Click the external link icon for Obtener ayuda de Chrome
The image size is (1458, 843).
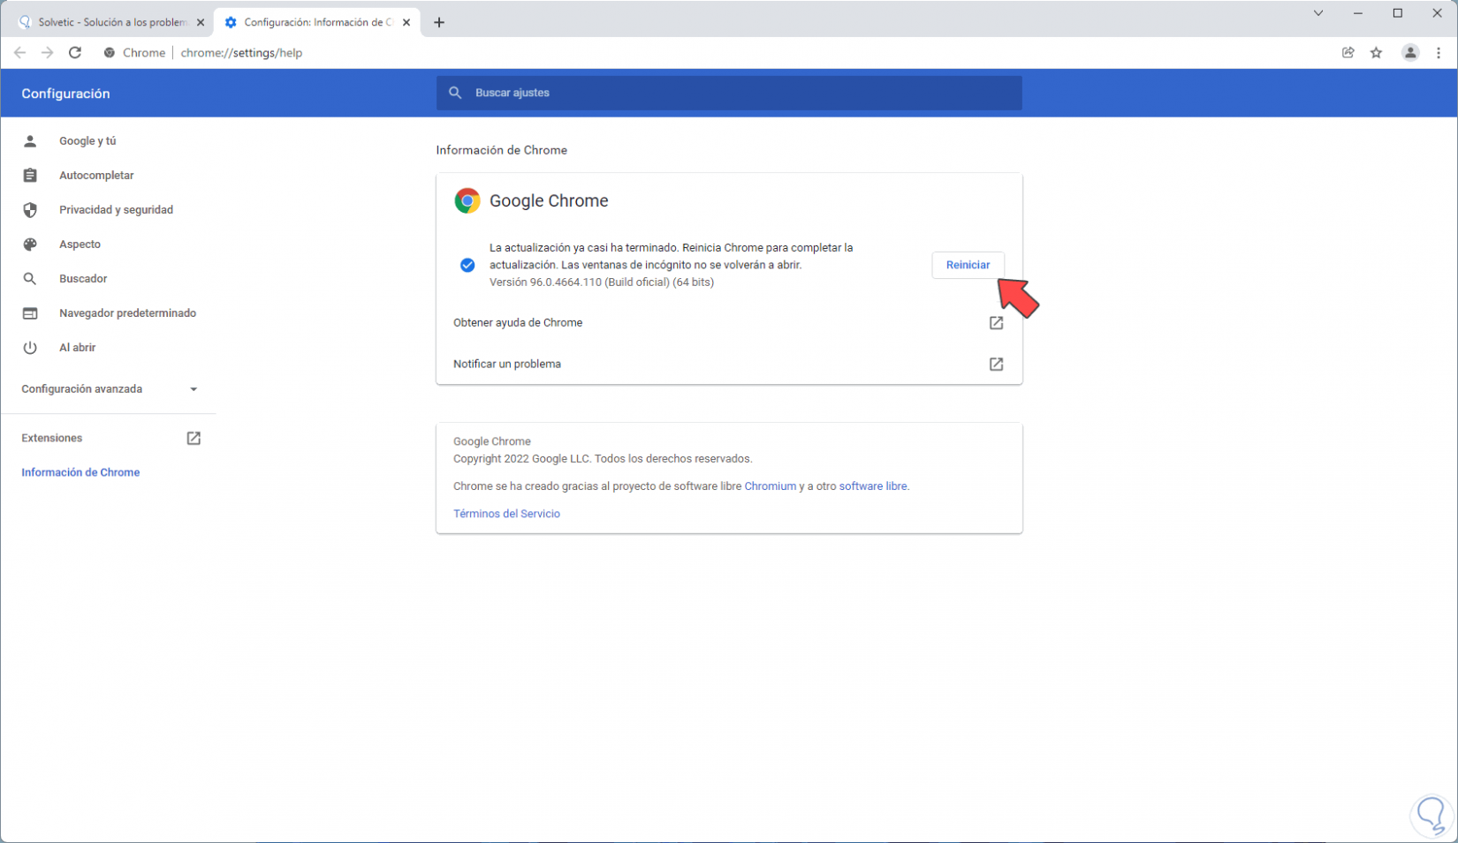(x=996, y=323)
